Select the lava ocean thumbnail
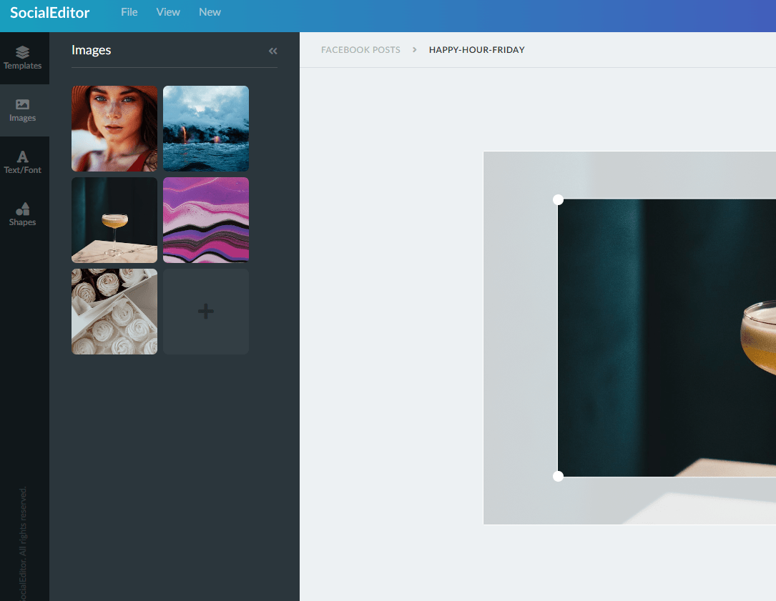Viewport: 776px width, 601px height. pos(206,129)
